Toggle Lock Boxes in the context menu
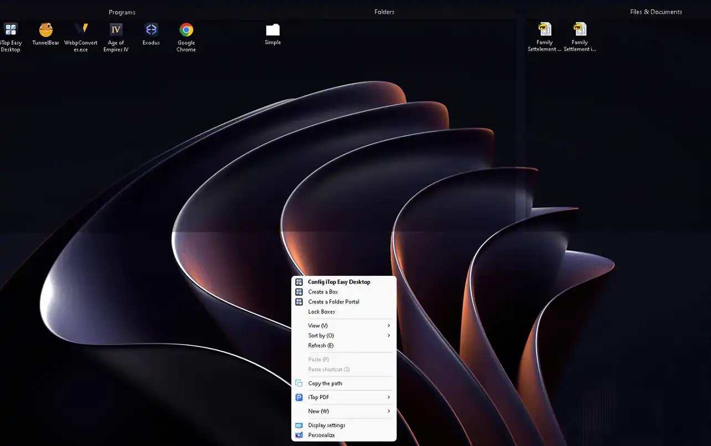 (322, 312)
